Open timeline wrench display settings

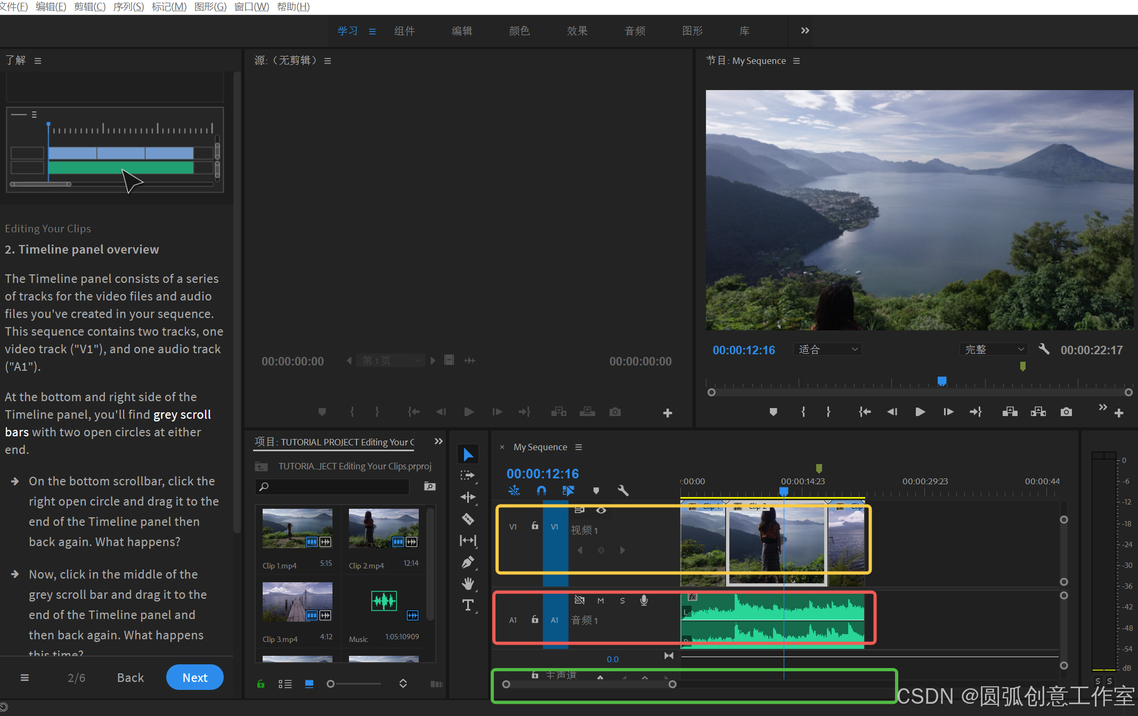623,491
